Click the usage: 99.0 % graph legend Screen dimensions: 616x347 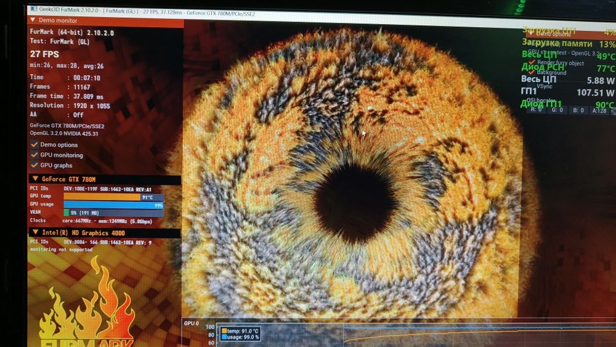[x=240, y=337]
